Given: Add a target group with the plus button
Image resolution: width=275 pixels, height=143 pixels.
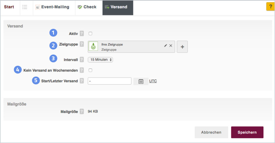Looking at the screenshot, I should (182, 47).
